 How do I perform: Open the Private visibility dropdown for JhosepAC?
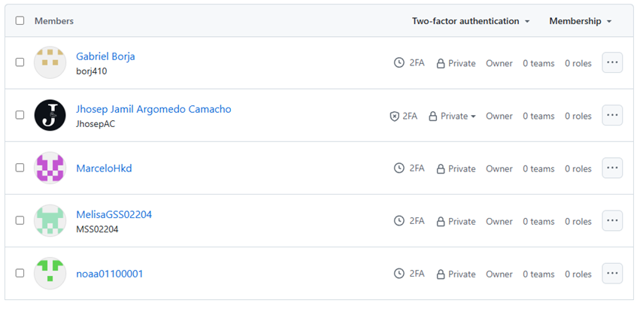452,116
